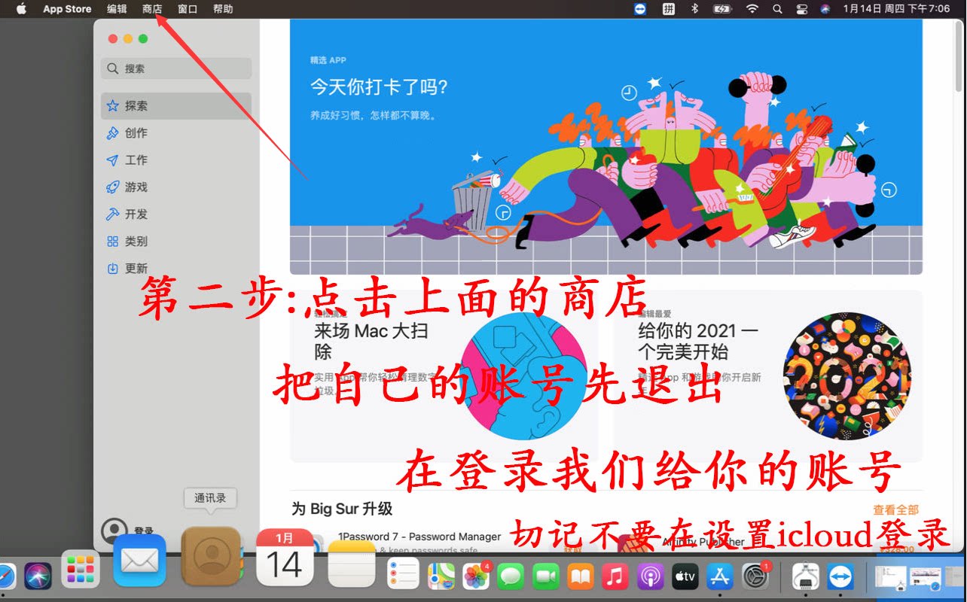
Task: Open the 帮助 menu
Action: [x=222, y=8]
